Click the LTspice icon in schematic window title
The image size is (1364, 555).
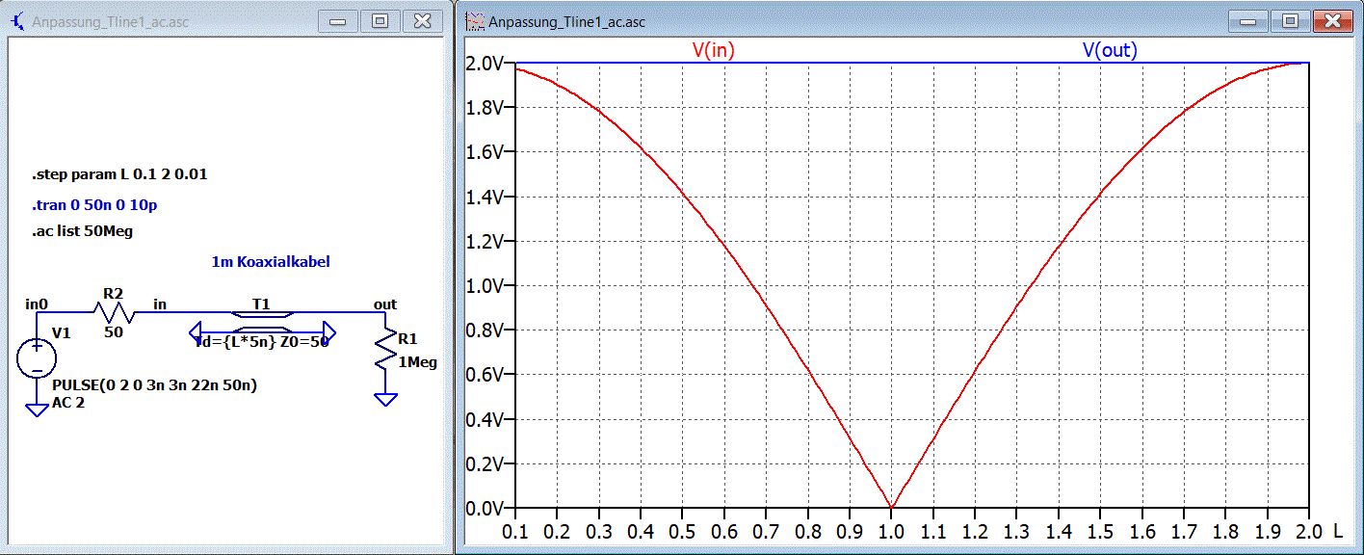click(16, 20)
